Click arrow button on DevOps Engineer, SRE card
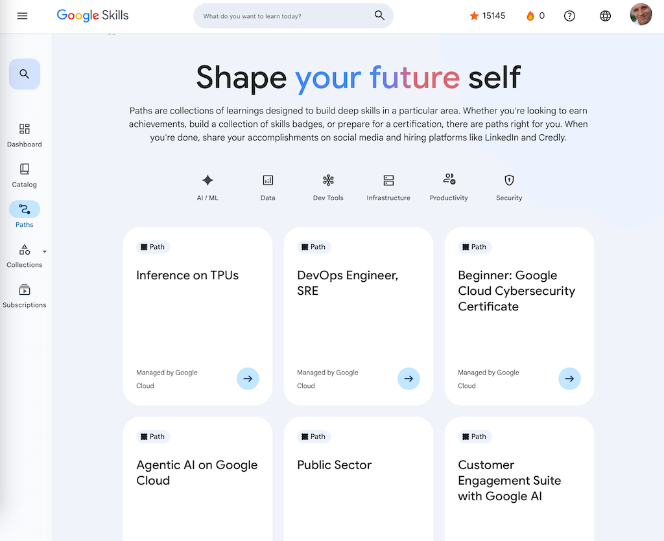 pyautogui.click(x=409, y=378)
